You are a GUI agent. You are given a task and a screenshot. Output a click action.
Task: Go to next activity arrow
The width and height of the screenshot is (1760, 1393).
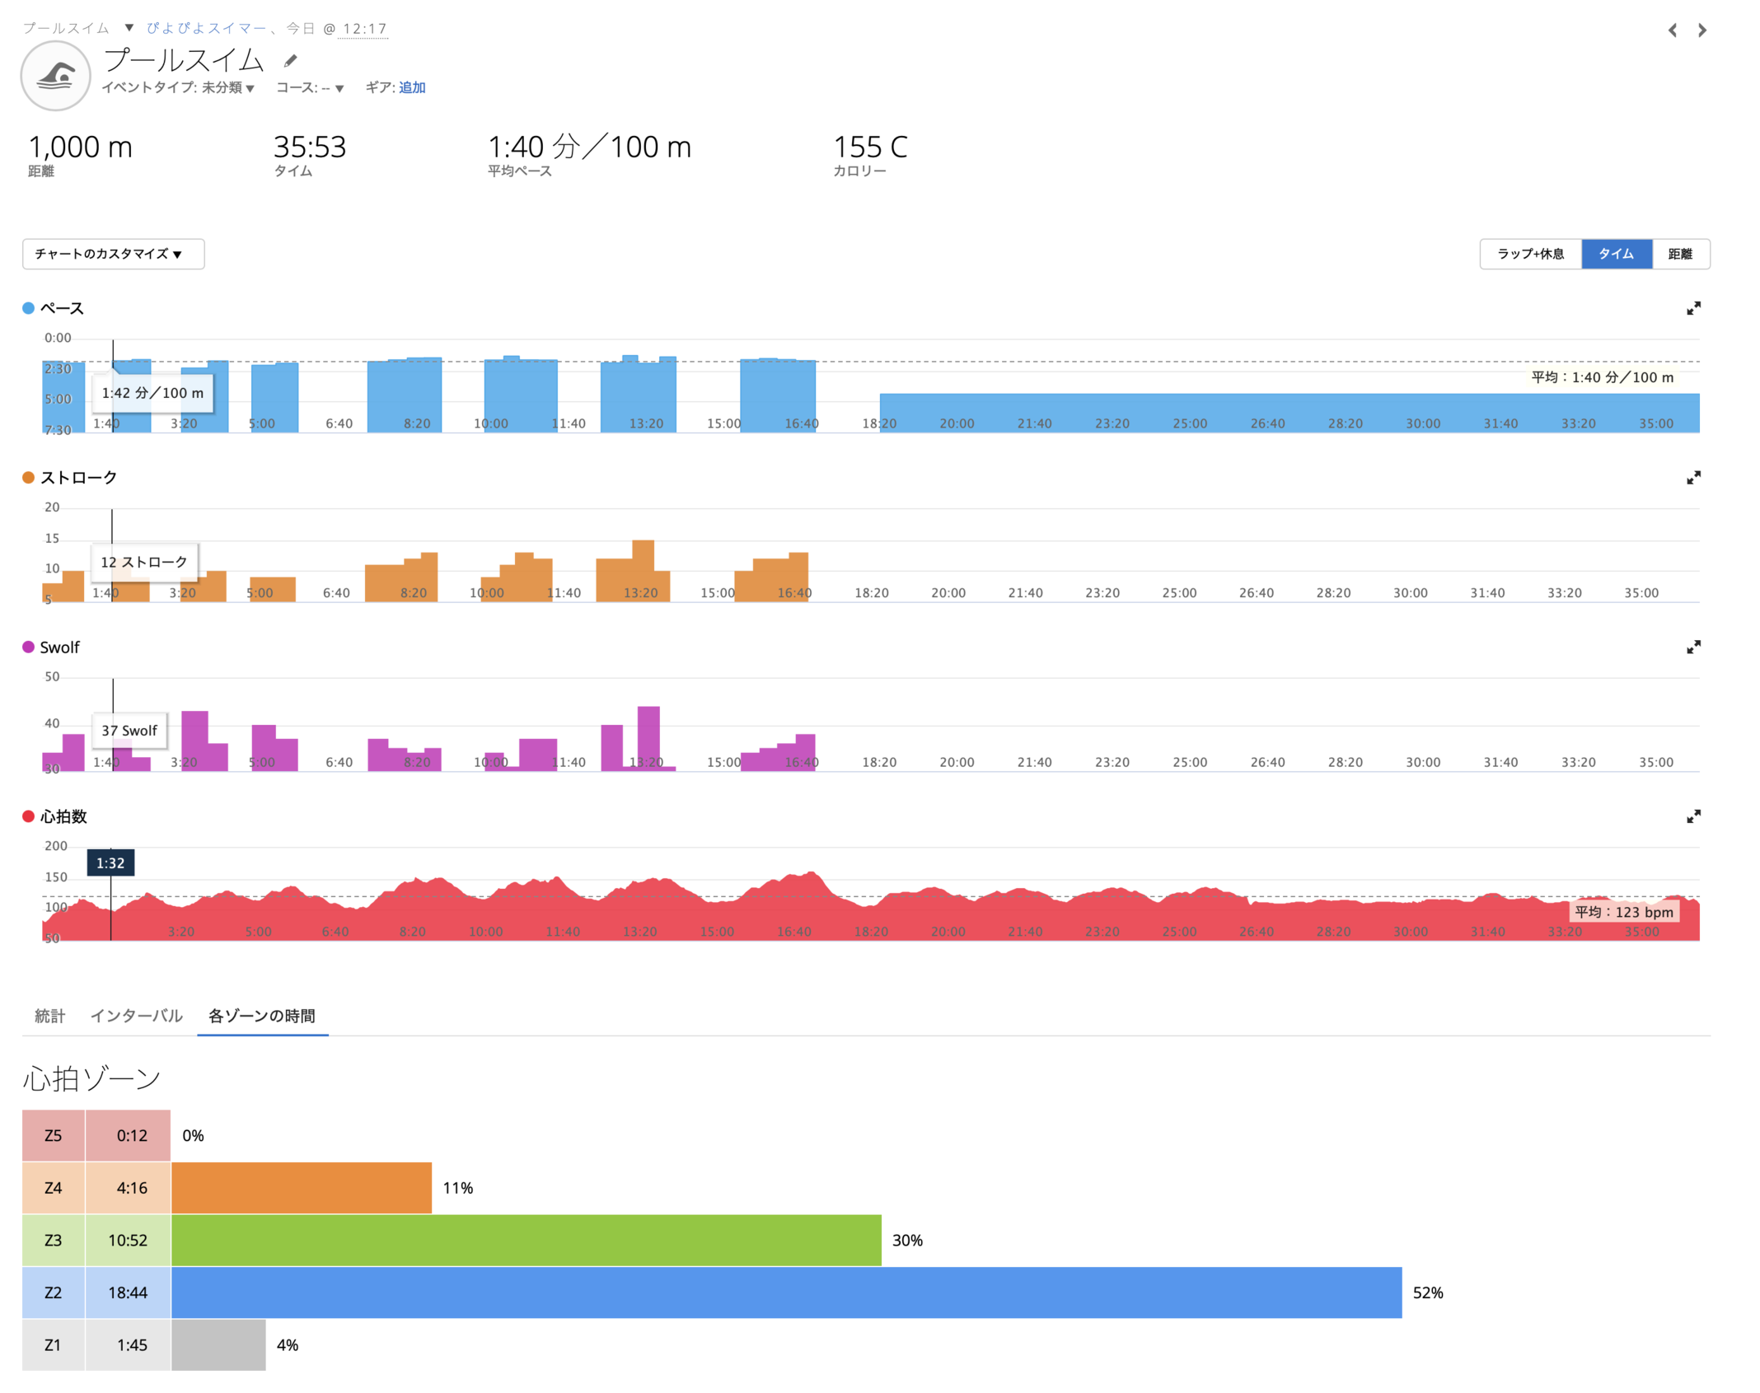click(1701, 30)
